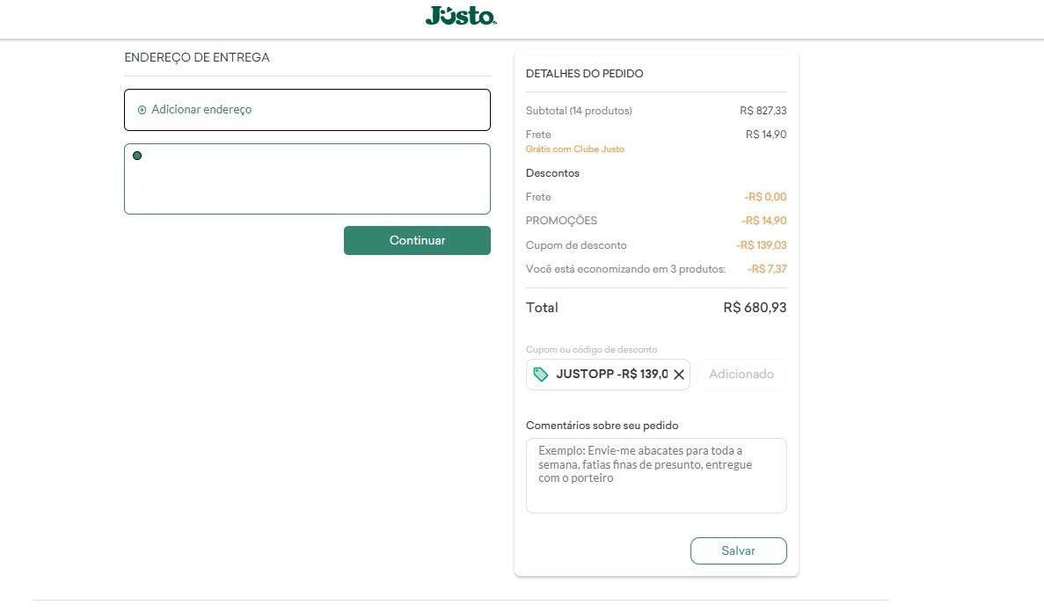
Task: Click the Total value R$ 680,93
Action: click(x=755, y=308)
